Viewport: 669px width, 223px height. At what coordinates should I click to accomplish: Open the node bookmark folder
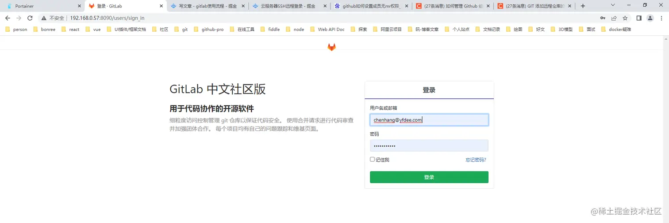(295, 30)
